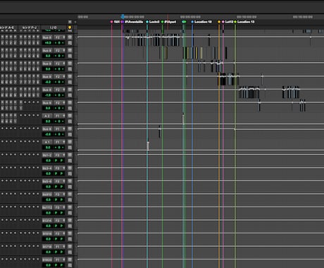This screenshot has width=324, height=268.
Task: Click the +0.3 volume readout field
Action: point(48,43)
